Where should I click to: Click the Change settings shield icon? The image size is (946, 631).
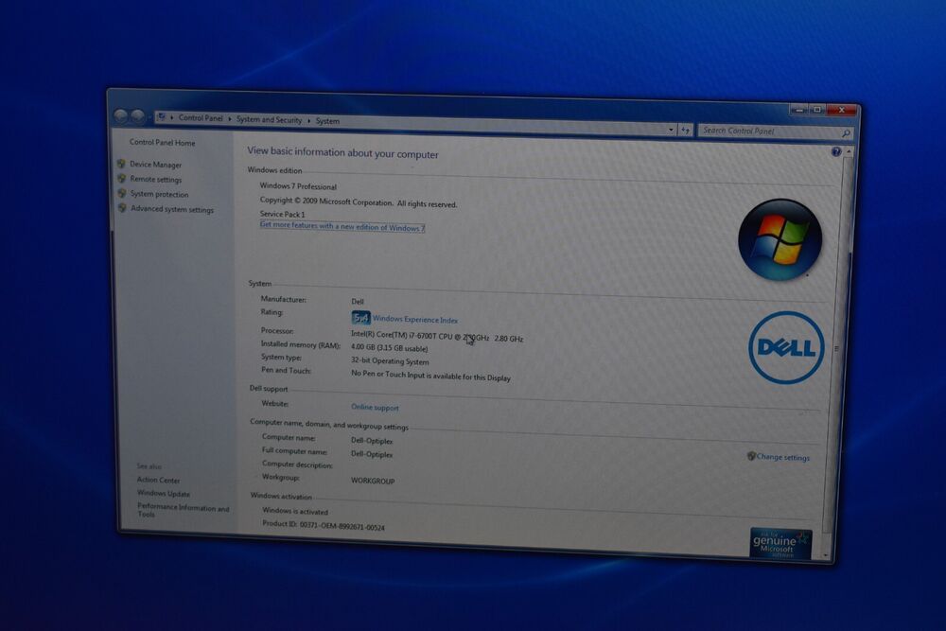[751, 456]
